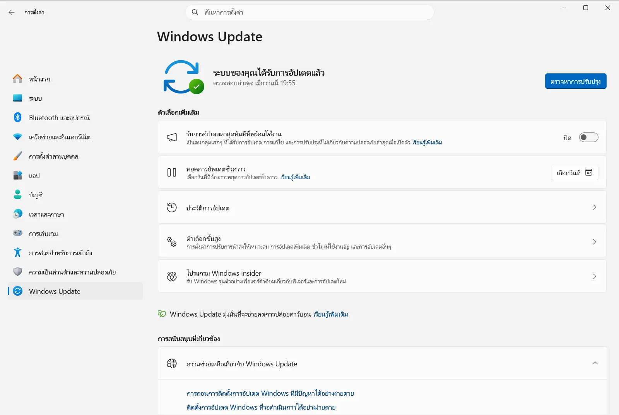The image size is (619, 415).
Task: Click the search magnifier icon
Action: (x=195, y=12)
